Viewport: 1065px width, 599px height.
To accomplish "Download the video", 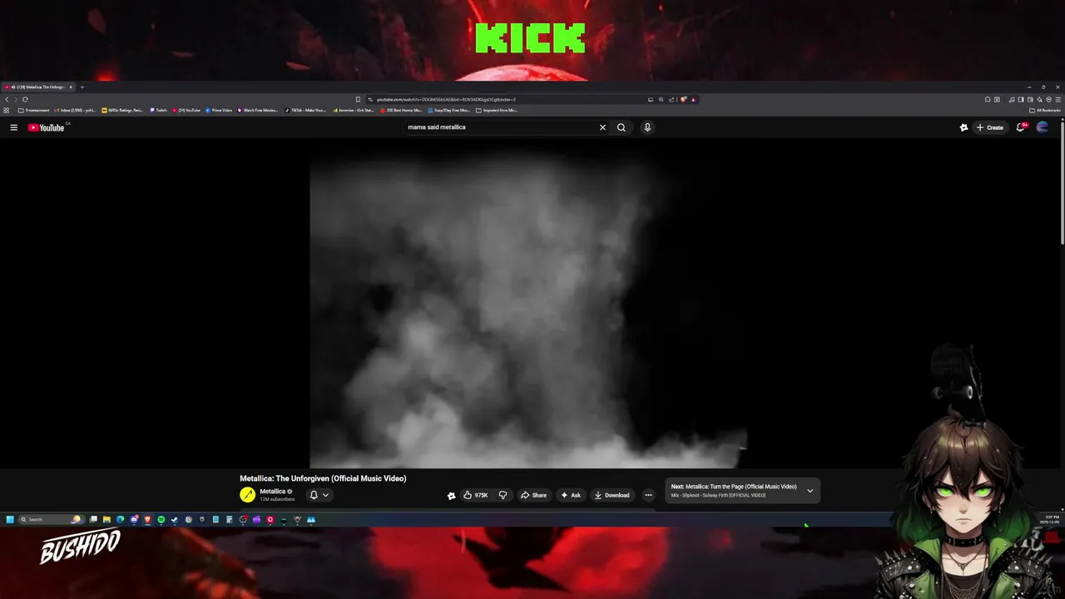I will coord(612,495).
